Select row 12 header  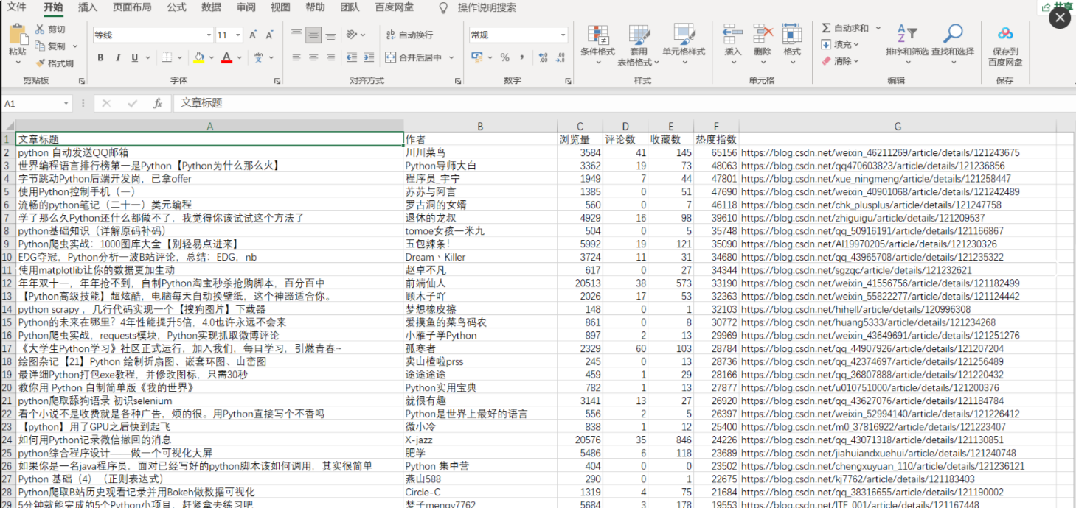[x=7, y=283]
